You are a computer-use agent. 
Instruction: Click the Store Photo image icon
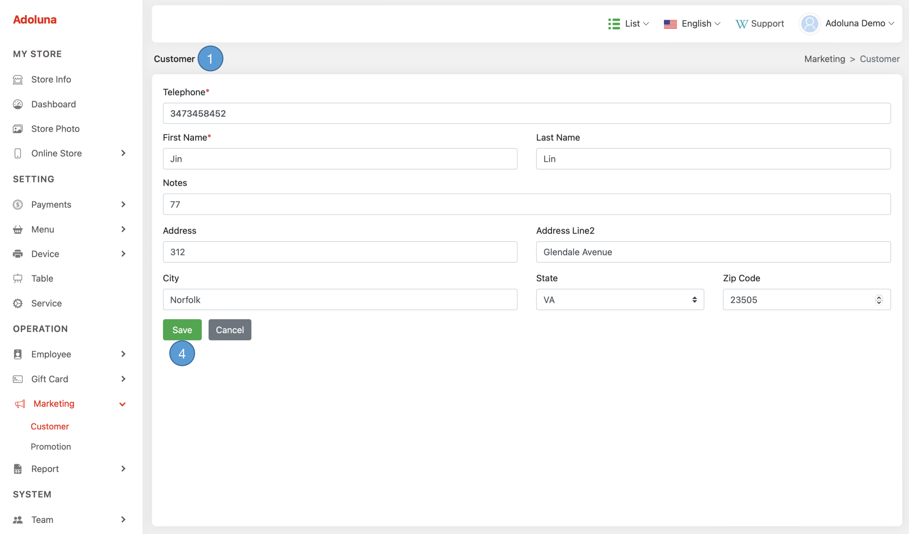18,129
